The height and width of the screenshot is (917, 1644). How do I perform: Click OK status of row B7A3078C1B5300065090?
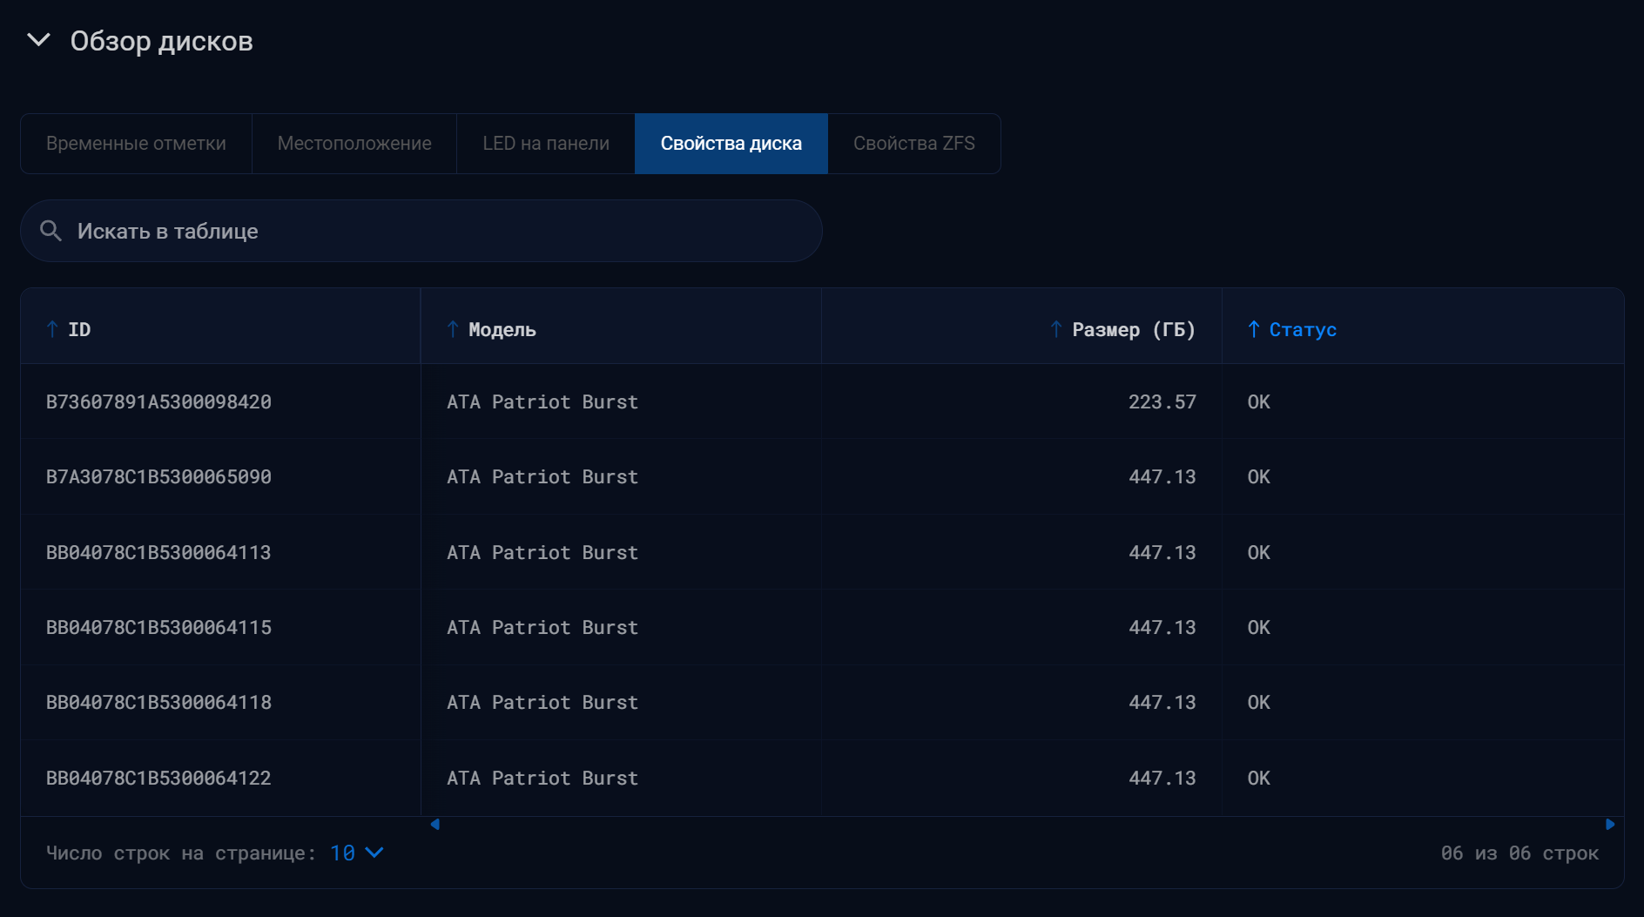pos(1259,476)
